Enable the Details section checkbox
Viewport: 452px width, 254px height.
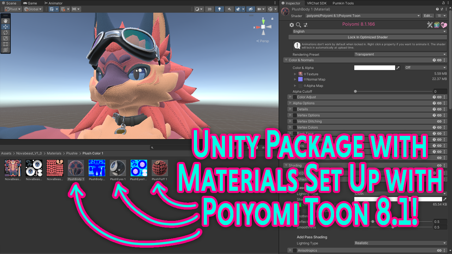pos(295,109)
